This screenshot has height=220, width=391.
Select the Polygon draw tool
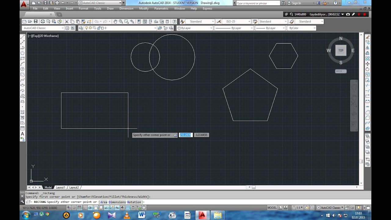pyautogui.click(x=22, y=53)
